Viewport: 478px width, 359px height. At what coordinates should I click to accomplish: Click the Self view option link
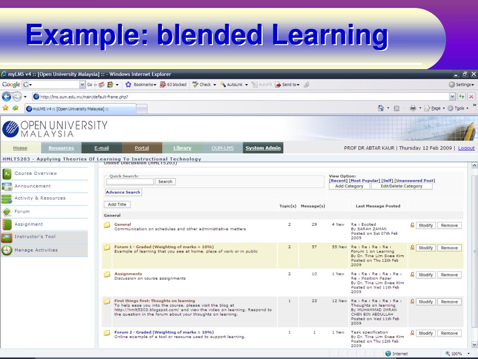387,181
